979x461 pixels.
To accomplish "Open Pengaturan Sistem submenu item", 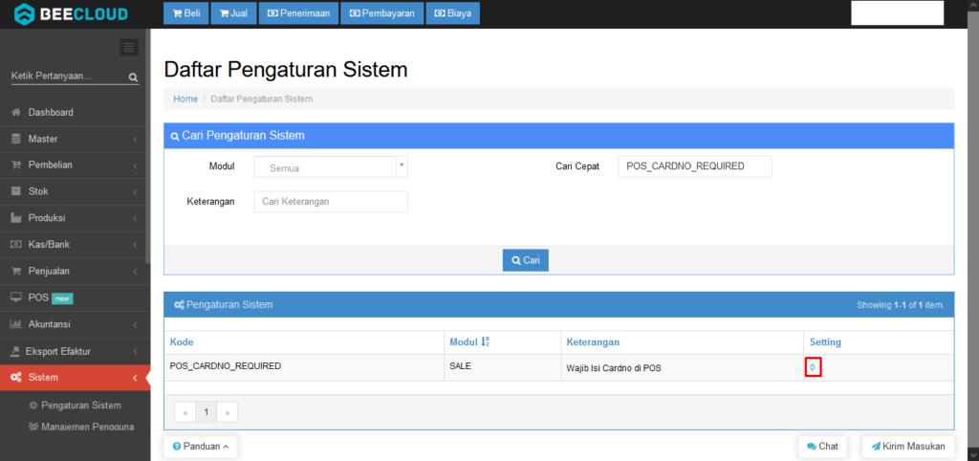I will click(81, 406).
